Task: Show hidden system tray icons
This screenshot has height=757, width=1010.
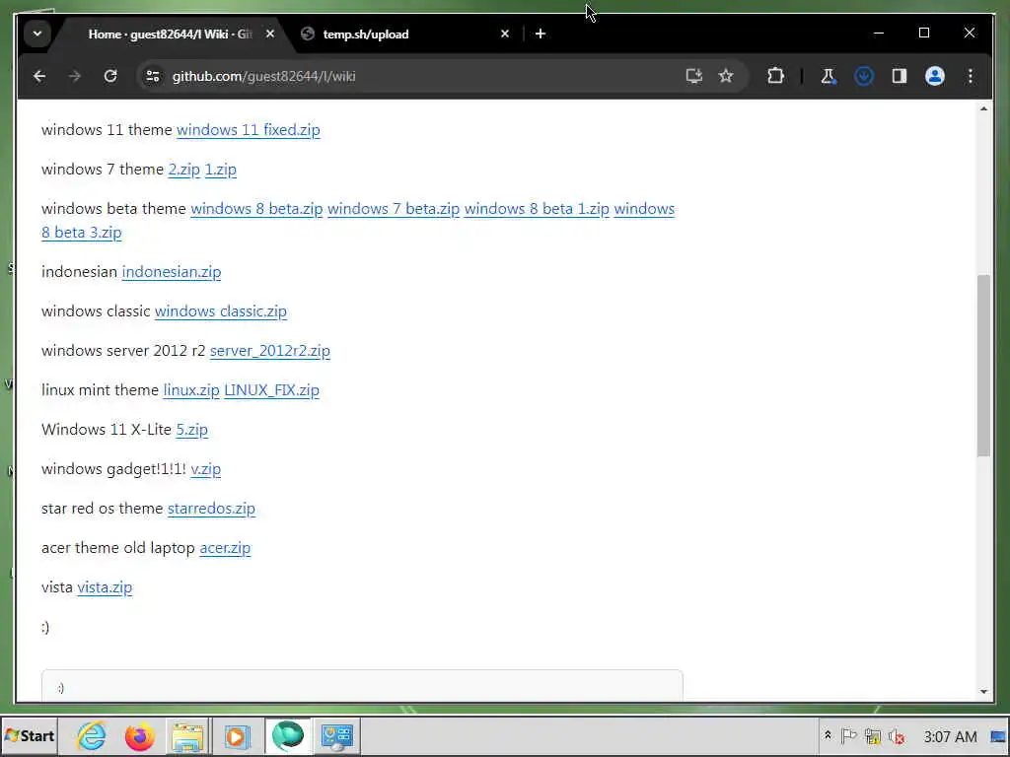Action: coord(828,735)
